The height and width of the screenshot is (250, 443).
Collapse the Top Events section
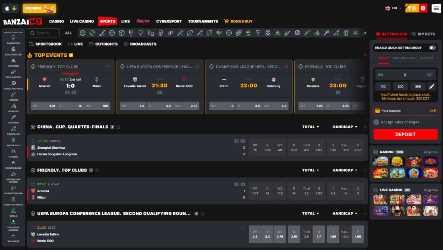(365, 55)
